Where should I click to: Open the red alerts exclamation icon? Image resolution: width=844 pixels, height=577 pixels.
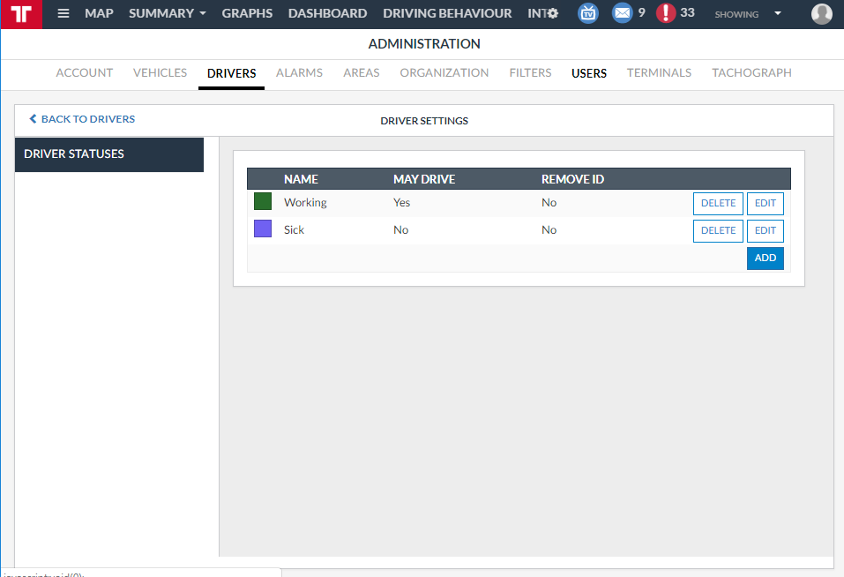tap(666, 13)
